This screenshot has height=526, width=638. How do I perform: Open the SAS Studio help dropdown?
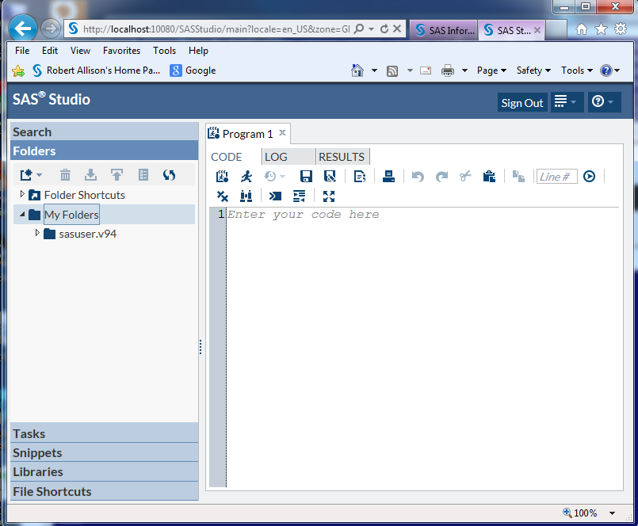[x=604, y=102]
